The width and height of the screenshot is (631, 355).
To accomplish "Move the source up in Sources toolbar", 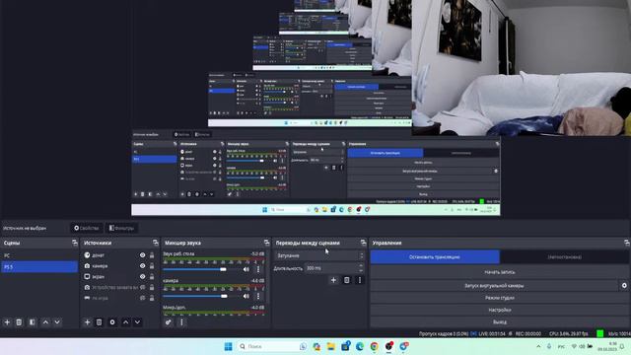I will tap(125, 322).
